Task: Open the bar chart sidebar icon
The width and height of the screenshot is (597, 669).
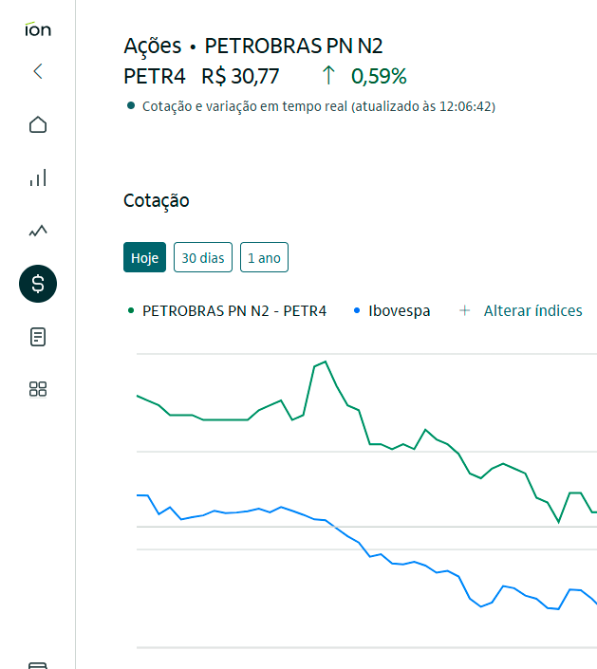Action: (x=38, y=177)
